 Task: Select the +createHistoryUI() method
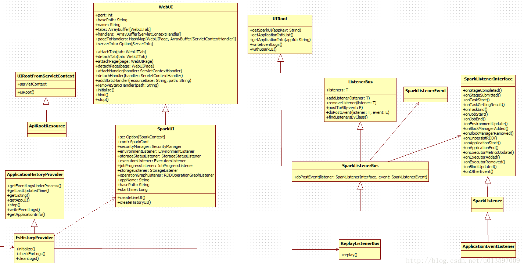[x=134, y=202]
